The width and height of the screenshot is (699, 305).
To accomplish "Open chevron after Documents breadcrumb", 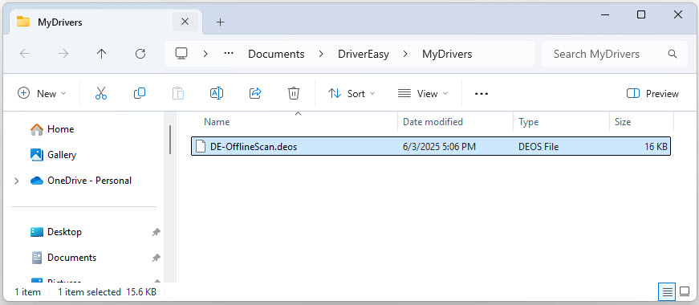I will (x=321, y=54).
